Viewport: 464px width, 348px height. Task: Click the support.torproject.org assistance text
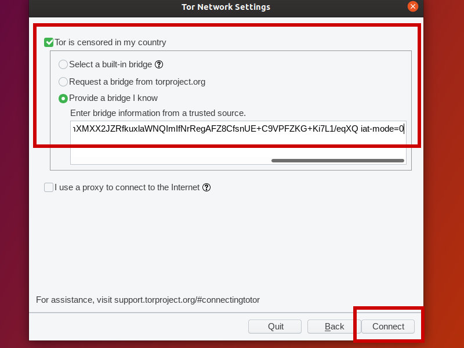[x=187, y=300]
